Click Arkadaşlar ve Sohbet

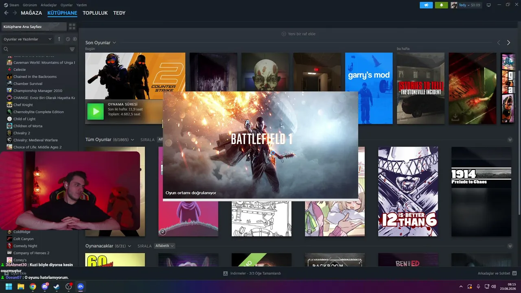[x=494, y=273]
